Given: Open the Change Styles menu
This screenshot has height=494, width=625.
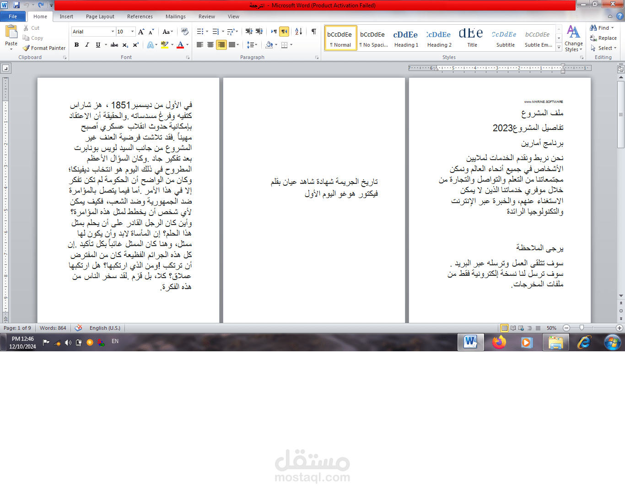Looking at the screenshot, I should point(574,39).
